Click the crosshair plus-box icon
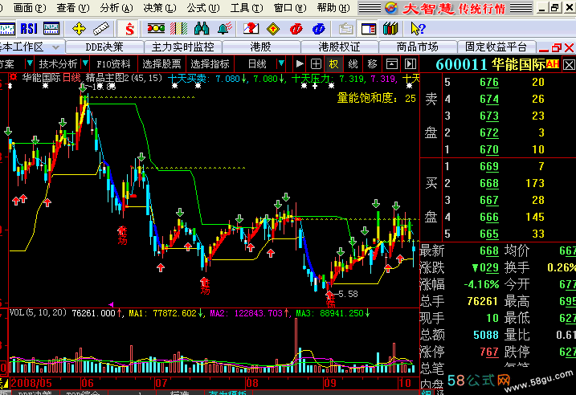 [316, 64]
